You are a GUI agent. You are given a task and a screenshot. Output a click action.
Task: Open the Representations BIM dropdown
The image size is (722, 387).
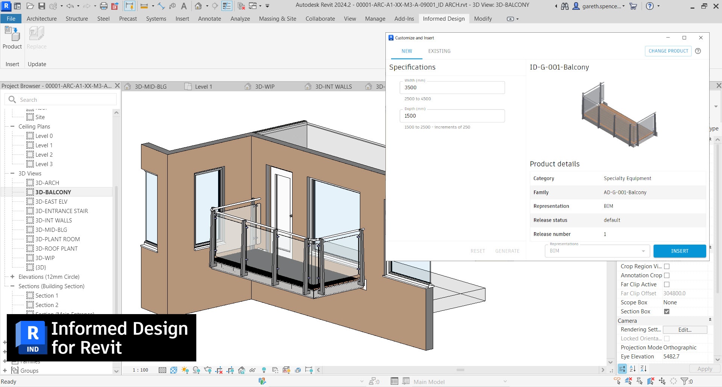click(x=597, y=251)
